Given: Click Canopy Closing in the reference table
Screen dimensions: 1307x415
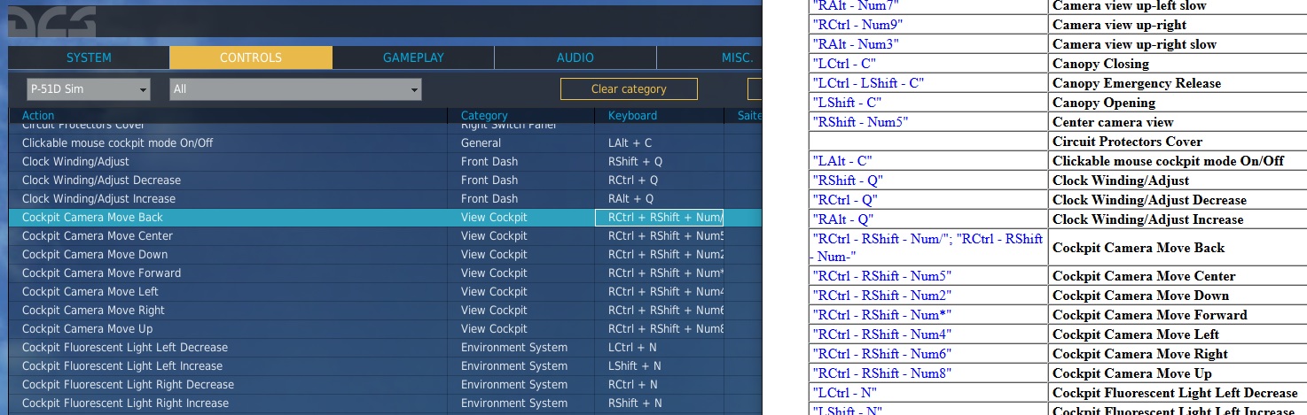Looking at the screenshot, I should tap(1100, 64).
